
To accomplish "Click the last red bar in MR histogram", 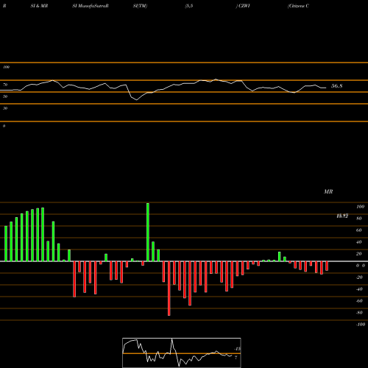I will (327, 266).
